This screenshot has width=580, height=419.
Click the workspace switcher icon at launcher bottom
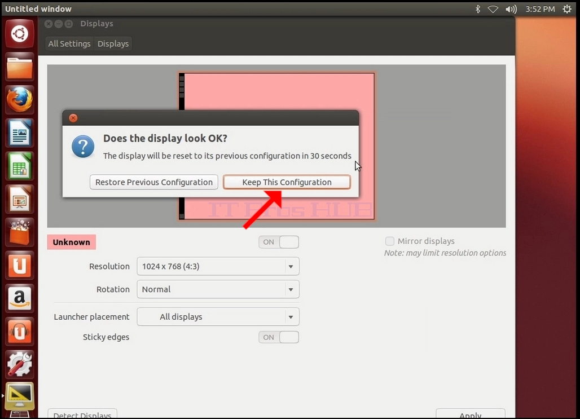pos(20,415)
